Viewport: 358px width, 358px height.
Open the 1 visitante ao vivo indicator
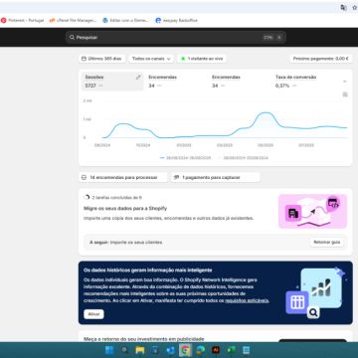pyautogui.click(x=202, y=59)
